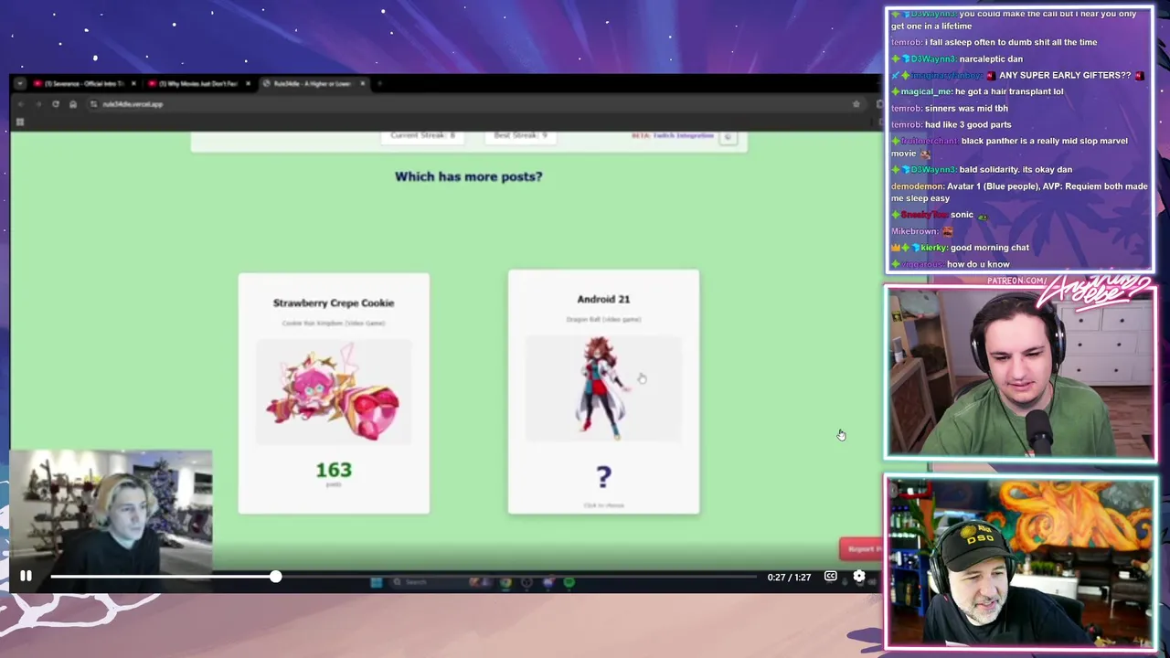Click the 'had like 3 good parts' message
The image size is (1170, 658).
click(952, 124)
